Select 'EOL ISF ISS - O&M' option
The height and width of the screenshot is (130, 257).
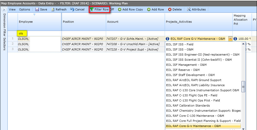click(x=203, y=49)
